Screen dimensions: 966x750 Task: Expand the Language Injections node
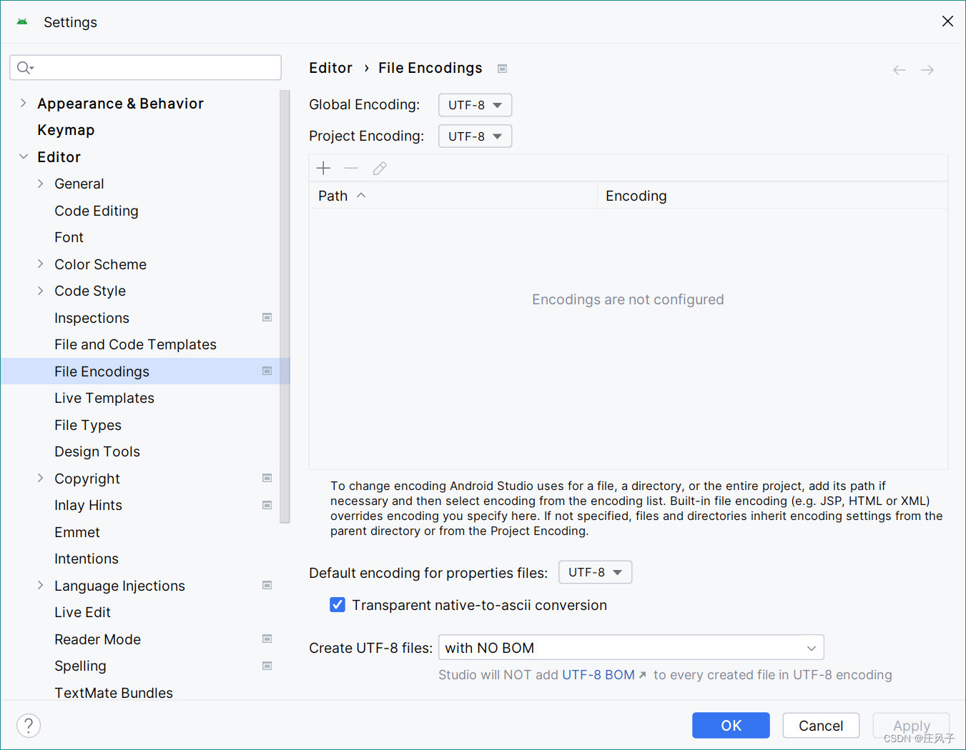coord(41,585)
